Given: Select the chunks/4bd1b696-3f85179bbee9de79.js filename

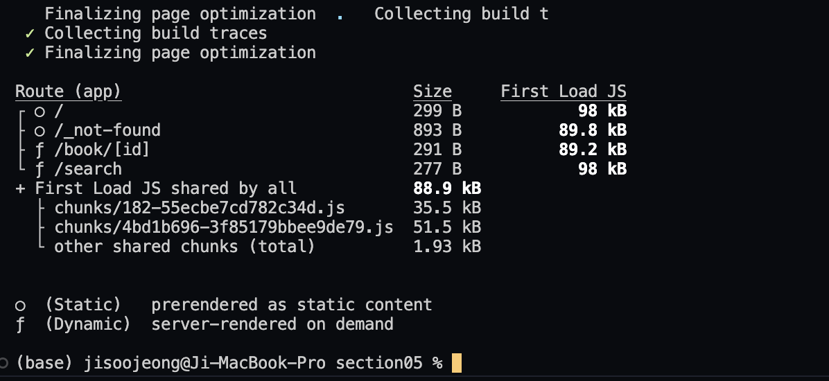Looking at the screenshot, I should (x=224, y=228).
